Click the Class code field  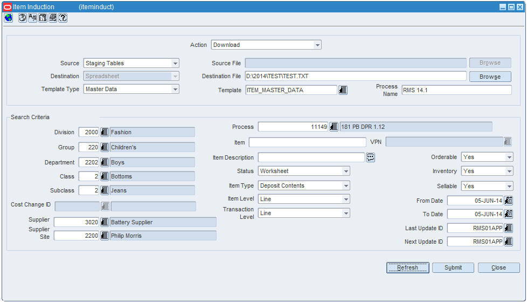pos(89,176)
